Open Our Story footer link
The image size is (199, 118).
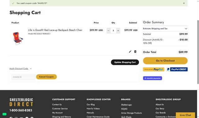click(x=160, y=109)
